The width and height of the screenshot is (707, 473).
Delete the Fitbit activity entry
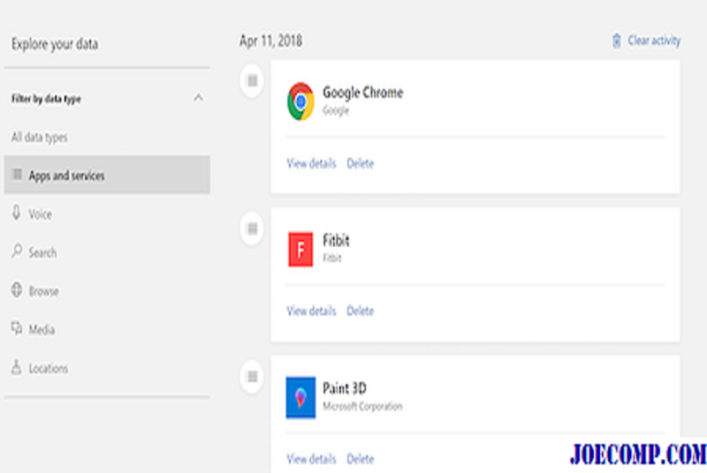click(361, 311)
